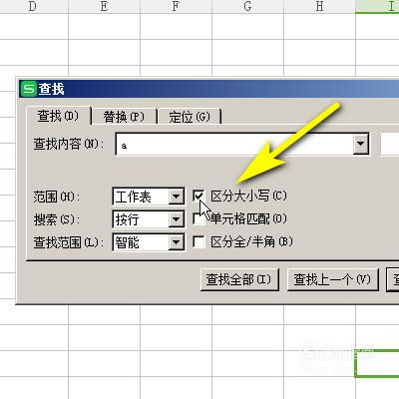Click into the 查找内容 (N) input field
Viewport: 399px width, 399px height.
(234, 144)
